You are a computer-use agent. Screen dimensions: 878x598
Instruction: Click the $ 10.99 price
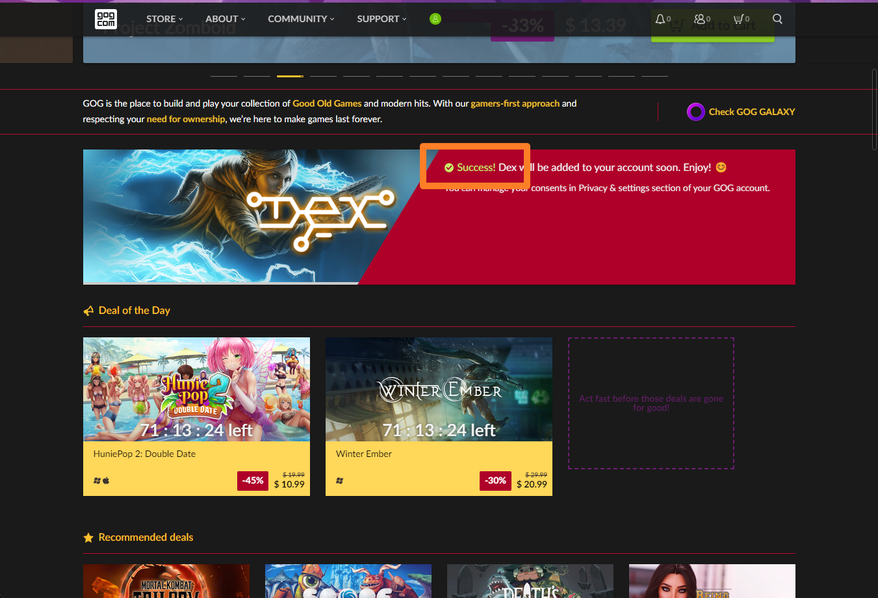(289, 484)
